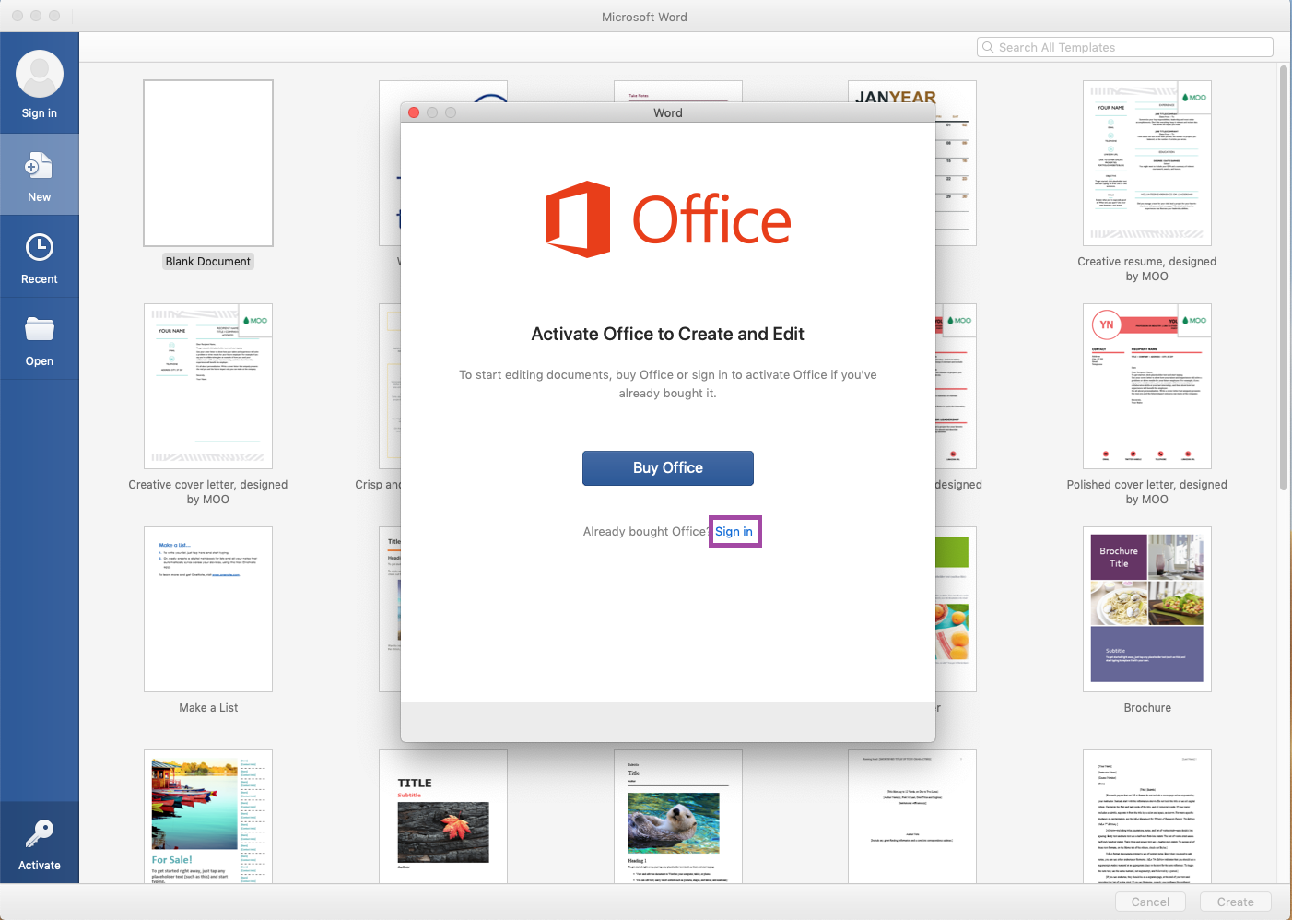Select the Make a List template

click(208, 609)
